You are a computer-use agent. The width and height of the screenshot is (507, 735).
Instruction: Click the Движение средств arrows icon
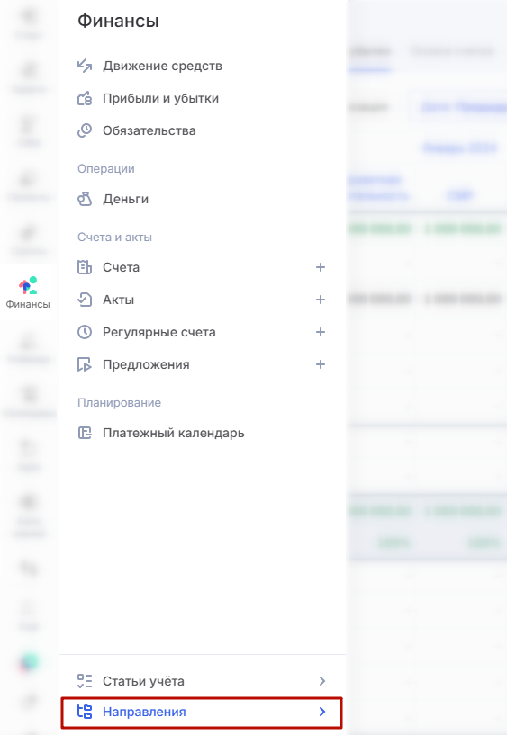(85, 66)
